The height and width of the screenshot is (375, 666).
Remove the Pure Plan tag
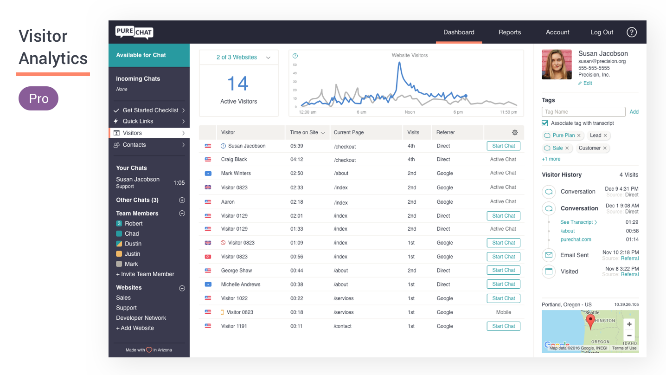click(x=579, y=136)
